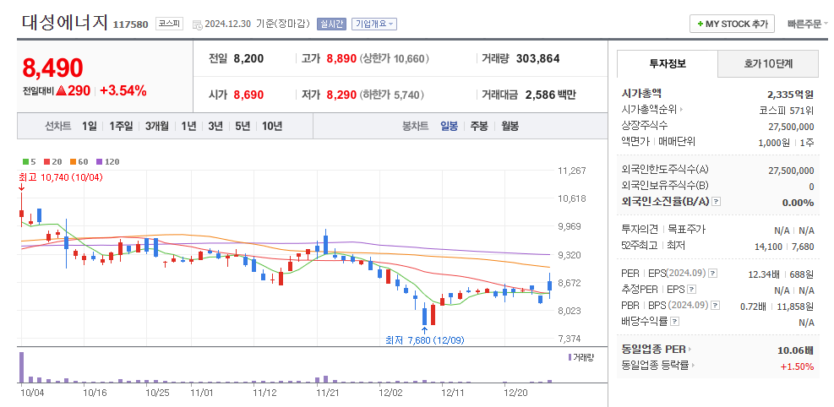Image resolution: width=834 pixels, height=407 pixels.
Task: Select the 1일 line chart period
Action: [90, 127]
